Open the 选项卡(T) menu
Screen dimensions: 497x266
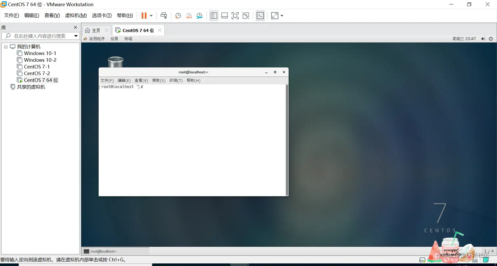tap(102, 15)
